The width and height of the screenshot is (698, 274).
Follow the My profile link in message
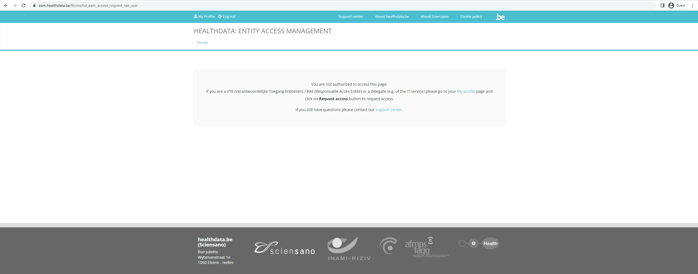tap(466, 91)
